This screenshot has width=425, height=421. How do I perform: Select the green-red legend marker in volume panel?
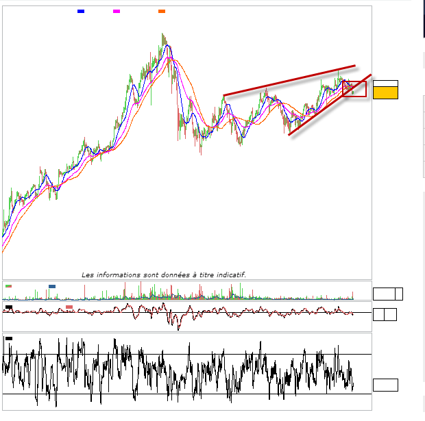pyautogui.click(x=8, y=286)
